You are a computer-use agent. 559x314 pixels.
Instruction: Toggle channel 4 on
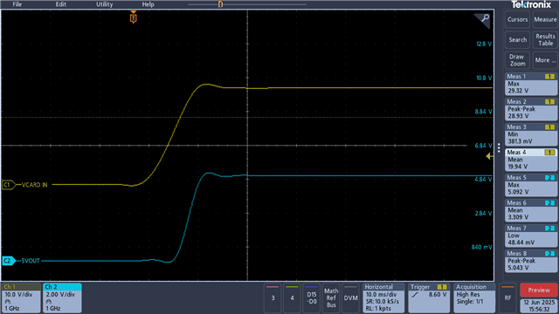coord(292,297)
